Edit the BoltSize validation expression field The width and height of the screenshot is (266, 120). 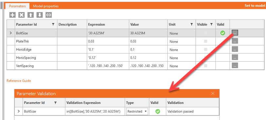(95, 112)
